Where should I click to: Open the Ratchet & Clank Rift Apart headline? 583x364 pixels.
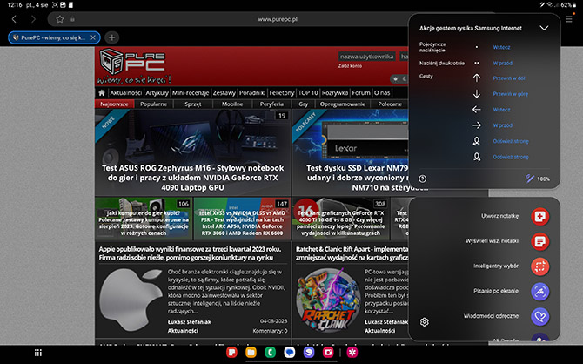click(352, 253)
